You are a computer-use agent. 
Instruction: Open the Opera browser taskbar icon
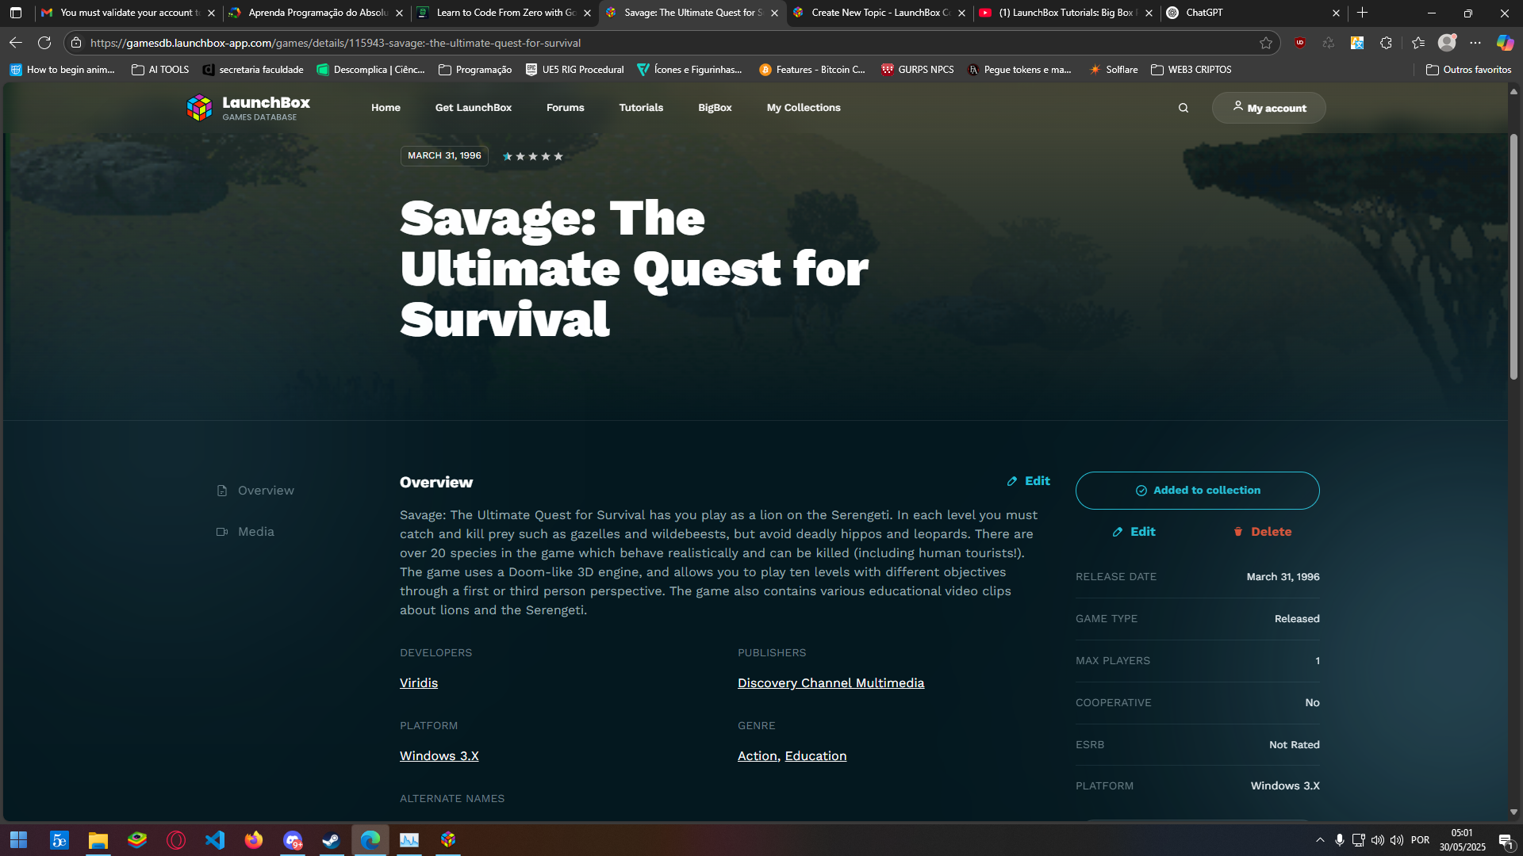coord(176,840)
